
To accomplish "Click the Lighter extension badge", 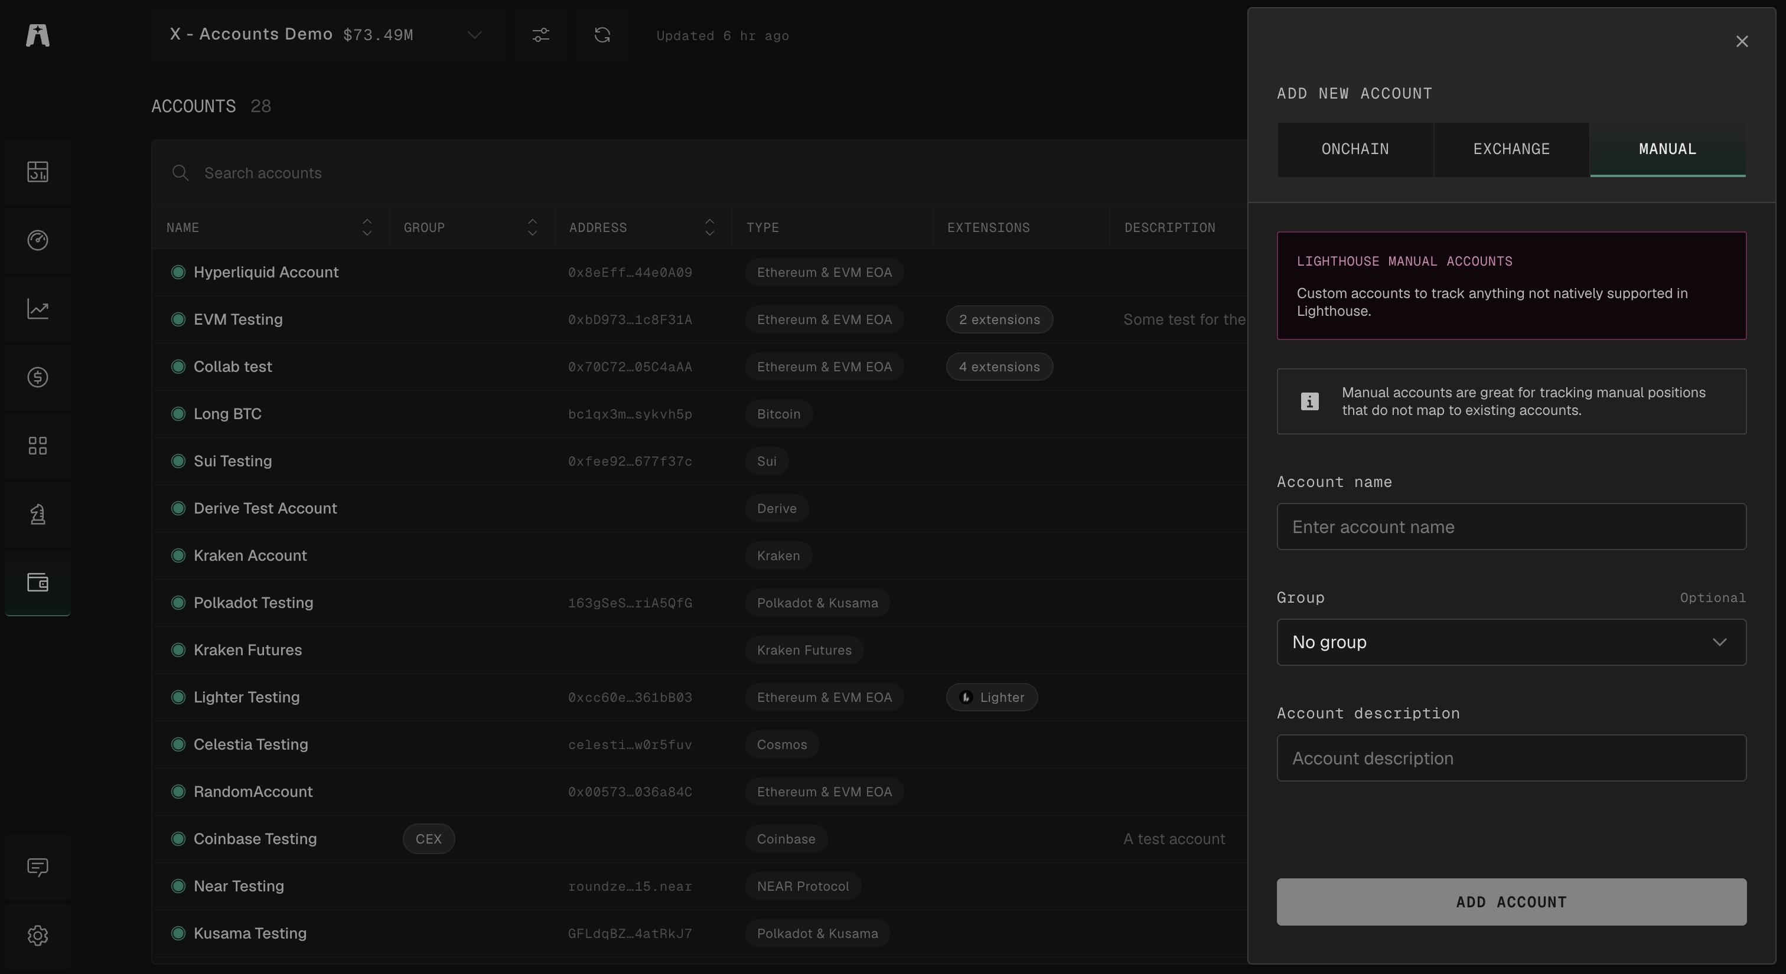I will point(992,698).
